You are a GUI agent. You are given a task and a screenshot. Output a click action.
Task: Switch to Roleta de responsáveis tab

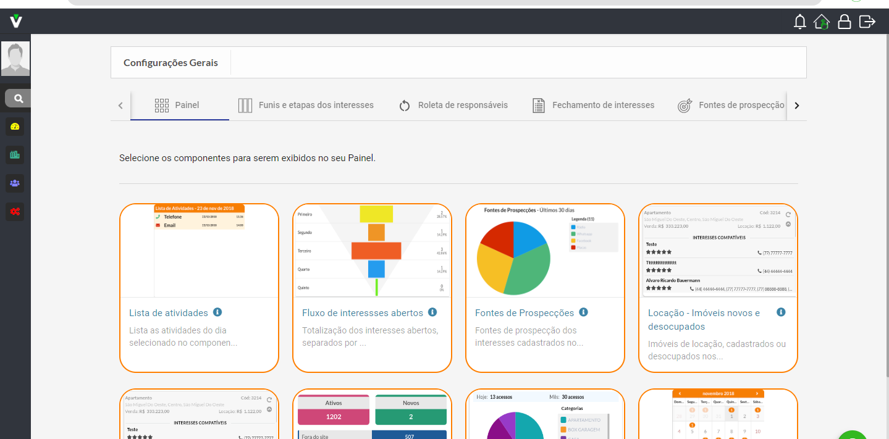[453, 105]
